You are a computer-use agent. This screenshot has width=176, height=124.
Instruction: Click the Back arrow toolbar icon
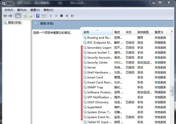(5, 16)
